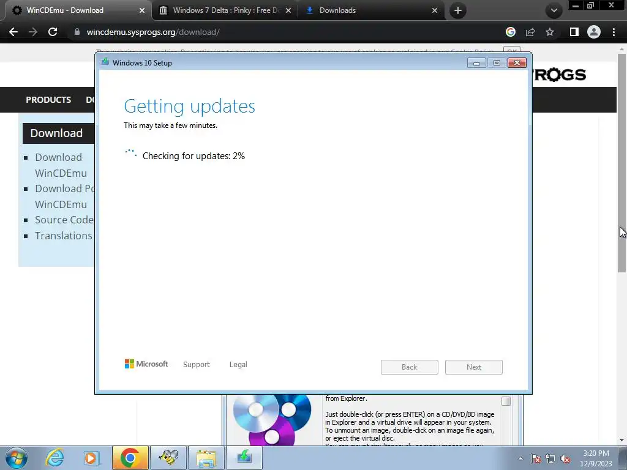Switch to the Downloads tab
627x470 pixels.
(x=372, y=10)
